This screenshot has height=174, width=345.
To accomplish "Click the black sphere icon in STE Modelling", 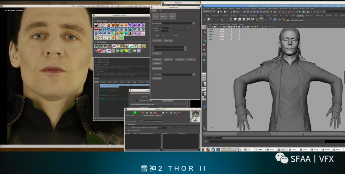I will click(96, 25).
